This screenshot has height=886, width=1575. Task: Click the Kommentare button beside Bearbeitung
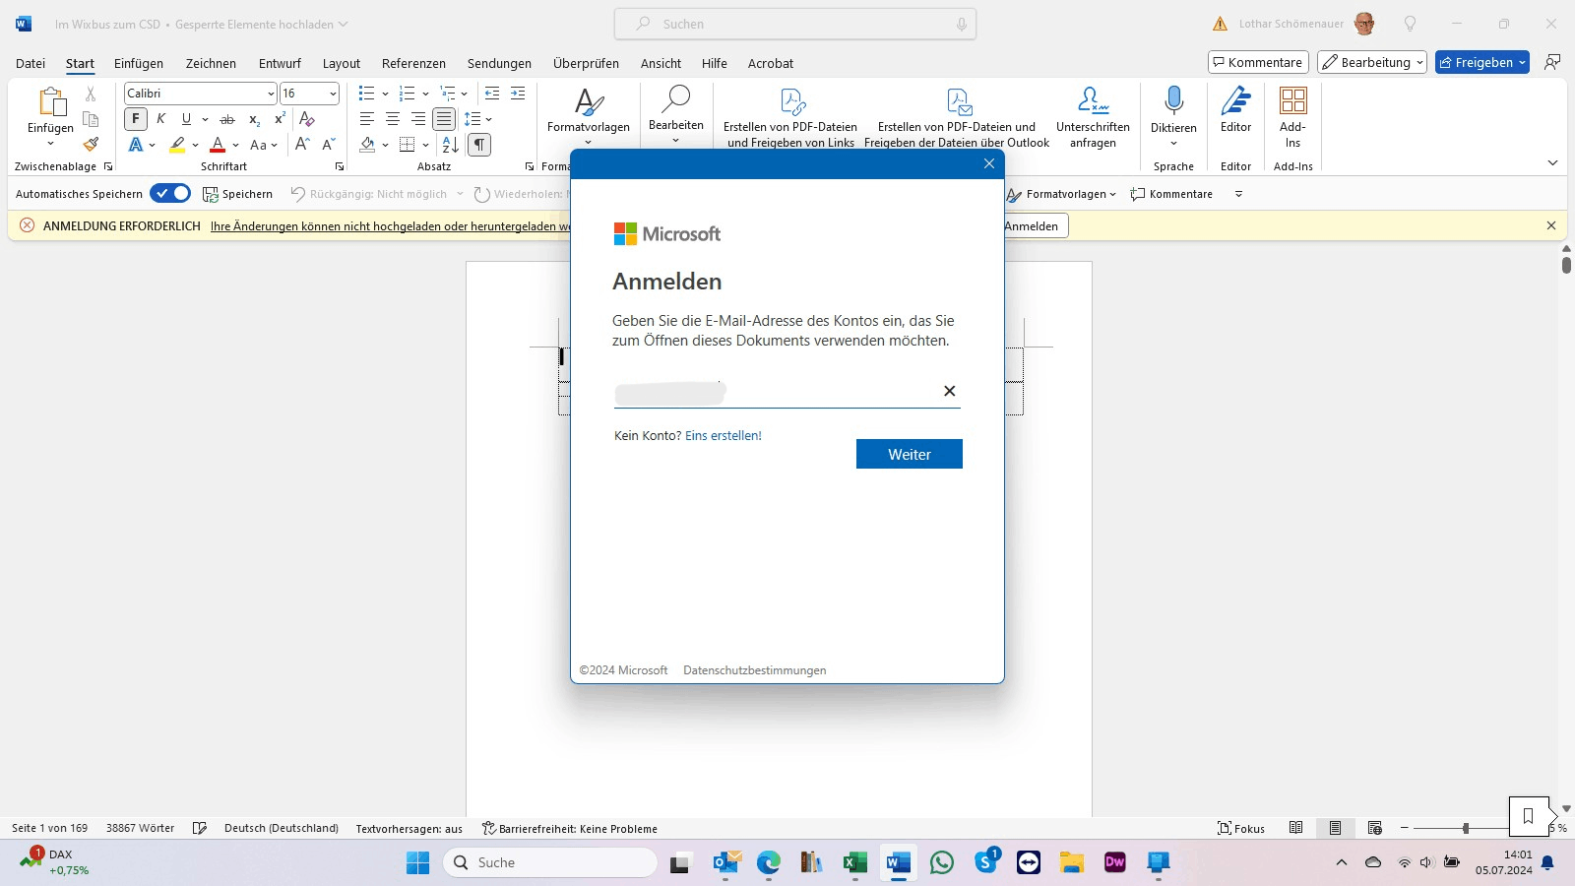click(x=1258, y=63)
